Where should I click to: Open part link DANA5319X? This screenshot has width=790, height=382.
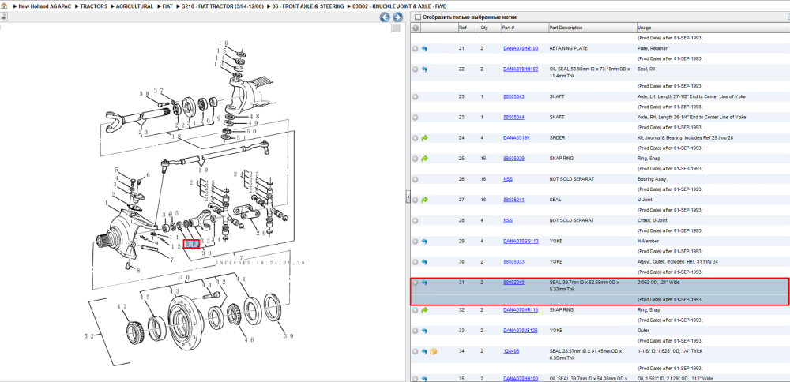[x=517, y=138]
